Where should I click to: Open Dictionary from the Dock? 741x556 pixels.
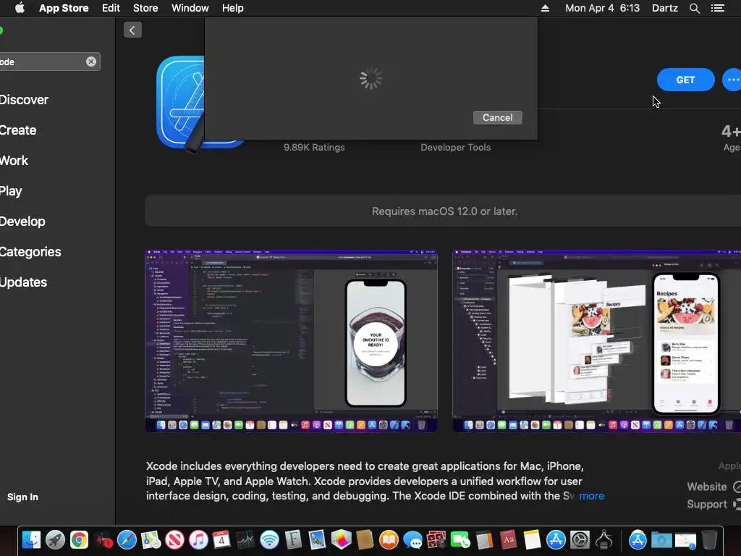(508, 539)
